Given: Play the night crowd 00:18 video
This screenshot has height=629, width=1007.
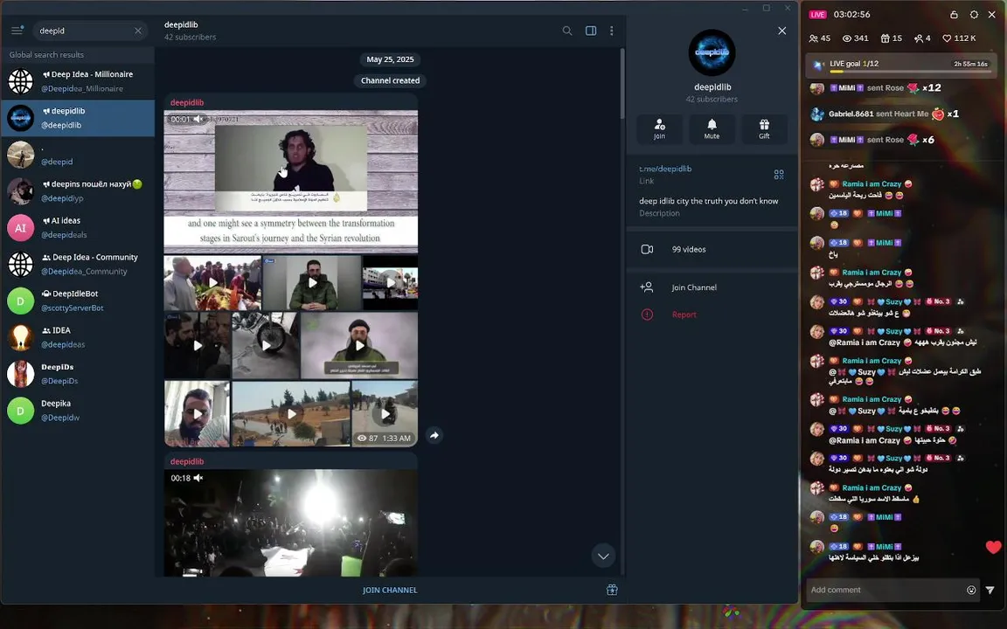Looking at the screenshot, I should pyautogui.click(x=291, y=522).
